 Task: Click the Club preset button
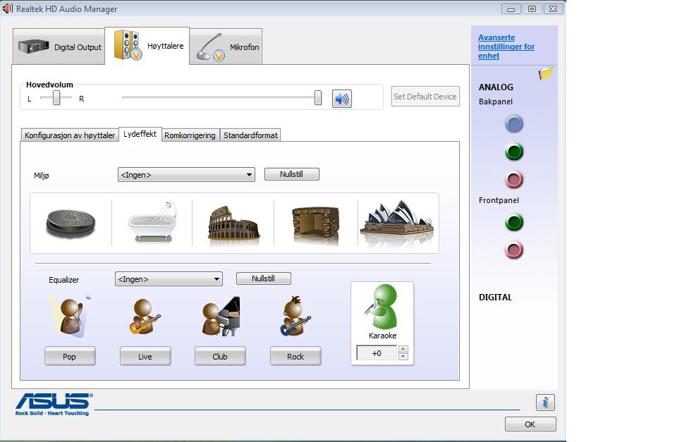220,356
